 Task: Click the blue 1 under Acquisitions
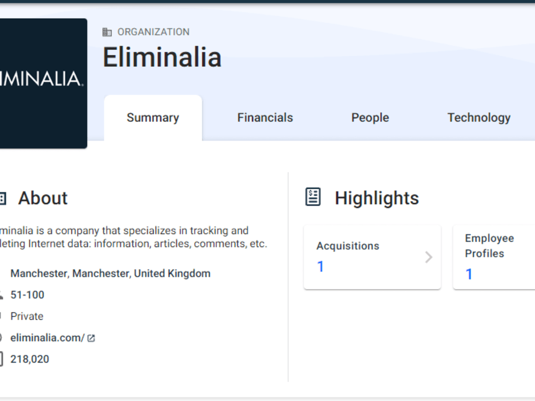pos(320,266)
